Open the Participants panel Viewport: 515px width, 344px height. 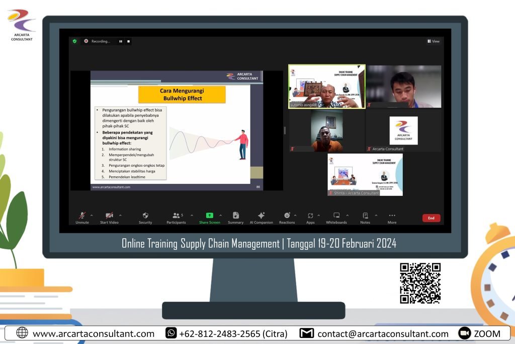pos(177,216)
